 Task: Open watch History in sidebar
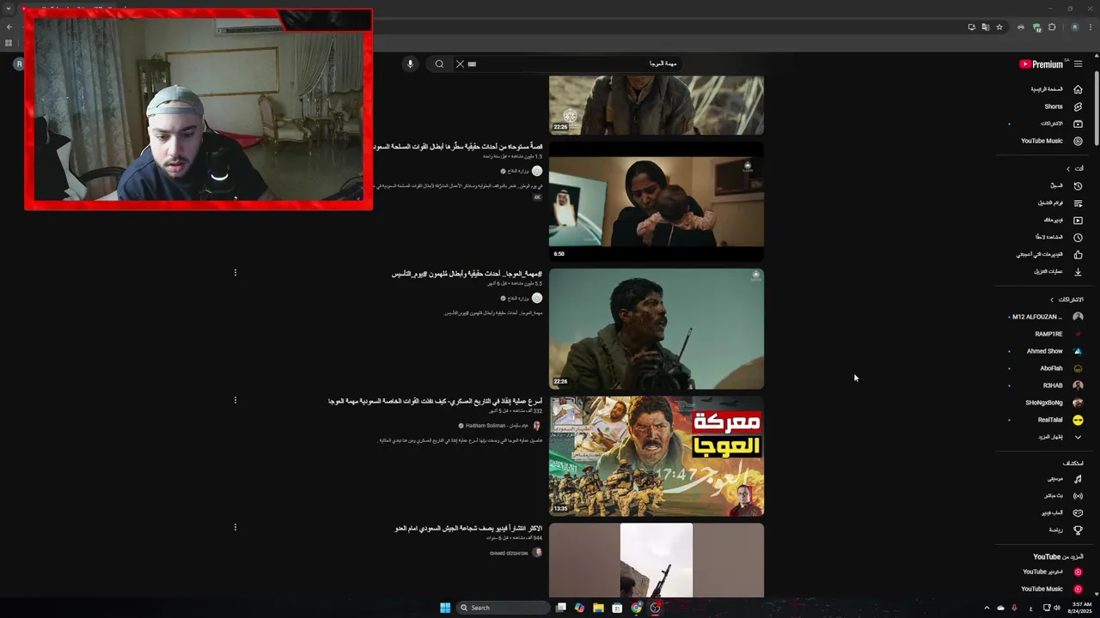point(1078,186)
